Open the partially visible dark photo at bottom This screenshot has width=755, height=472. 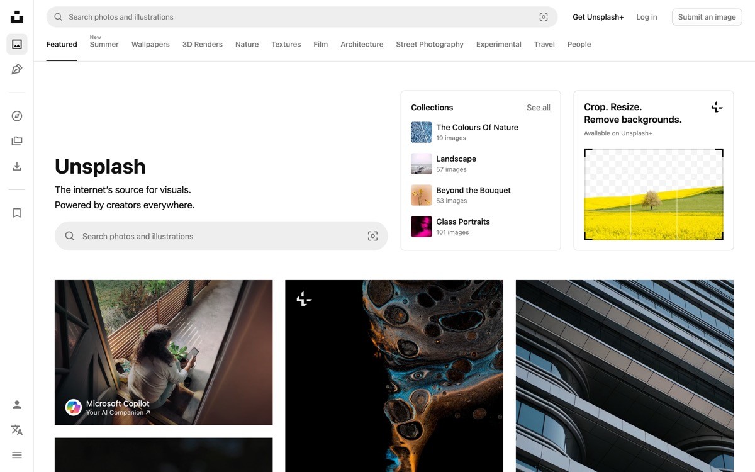(164, 455)
